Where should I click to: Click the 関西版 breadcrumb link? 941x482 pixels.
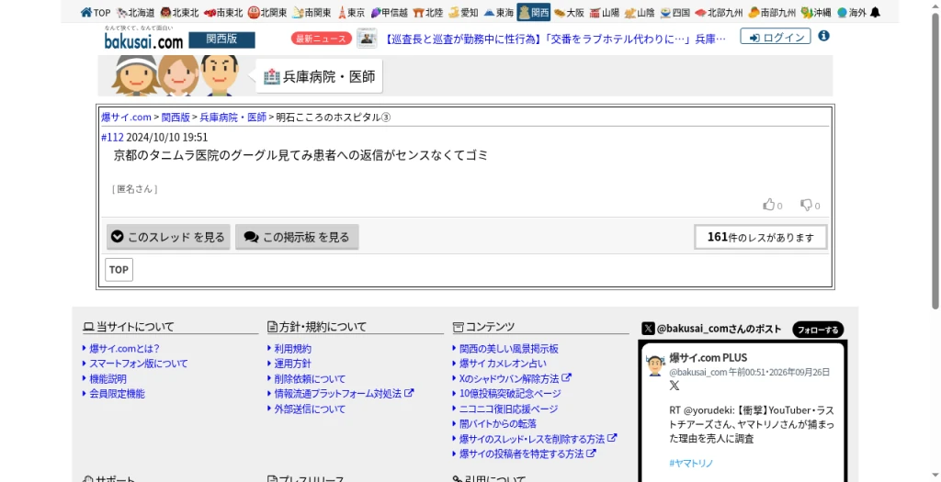(176, 117)
